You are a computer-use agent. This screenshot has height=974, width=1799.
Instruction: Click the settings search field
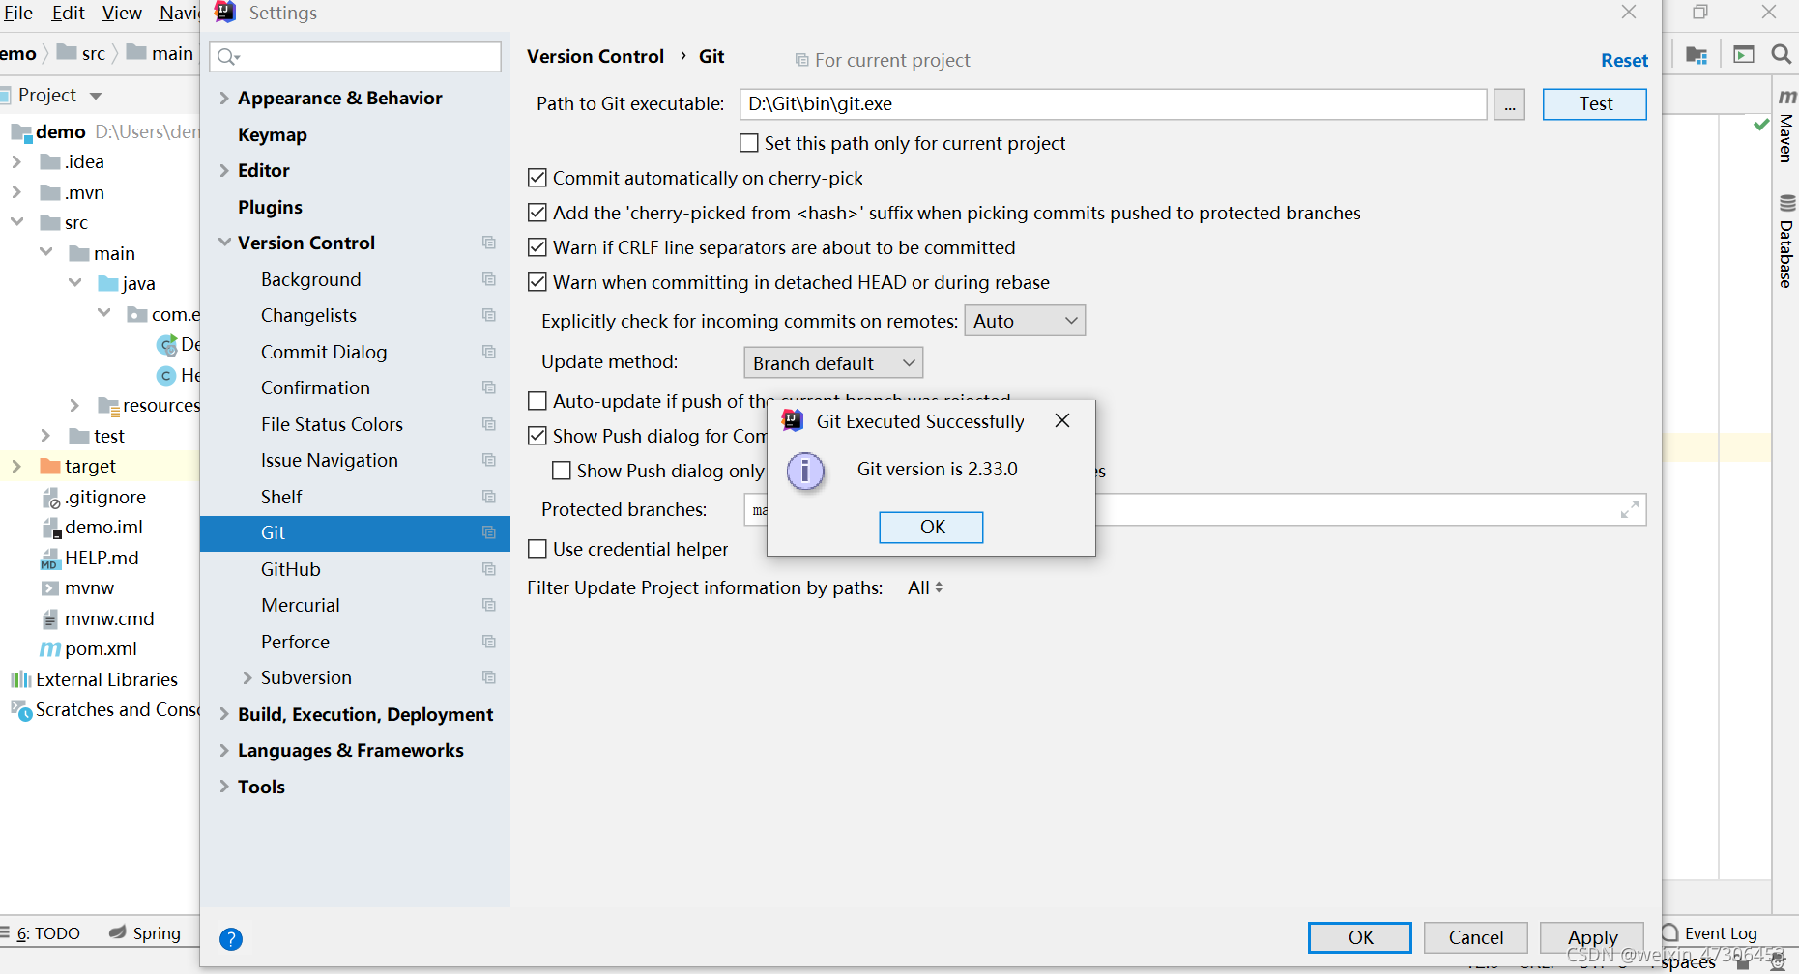click(x=356, y=56)
